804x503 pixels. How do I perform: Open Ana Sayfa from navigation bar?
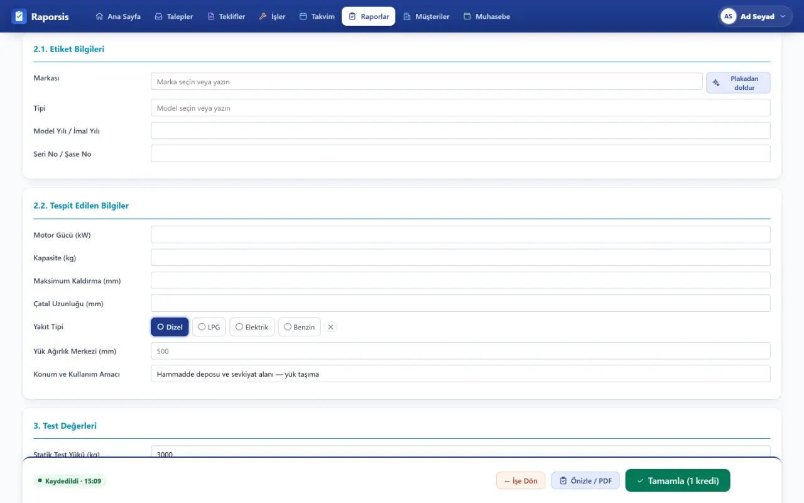click(x=118, y=16)
